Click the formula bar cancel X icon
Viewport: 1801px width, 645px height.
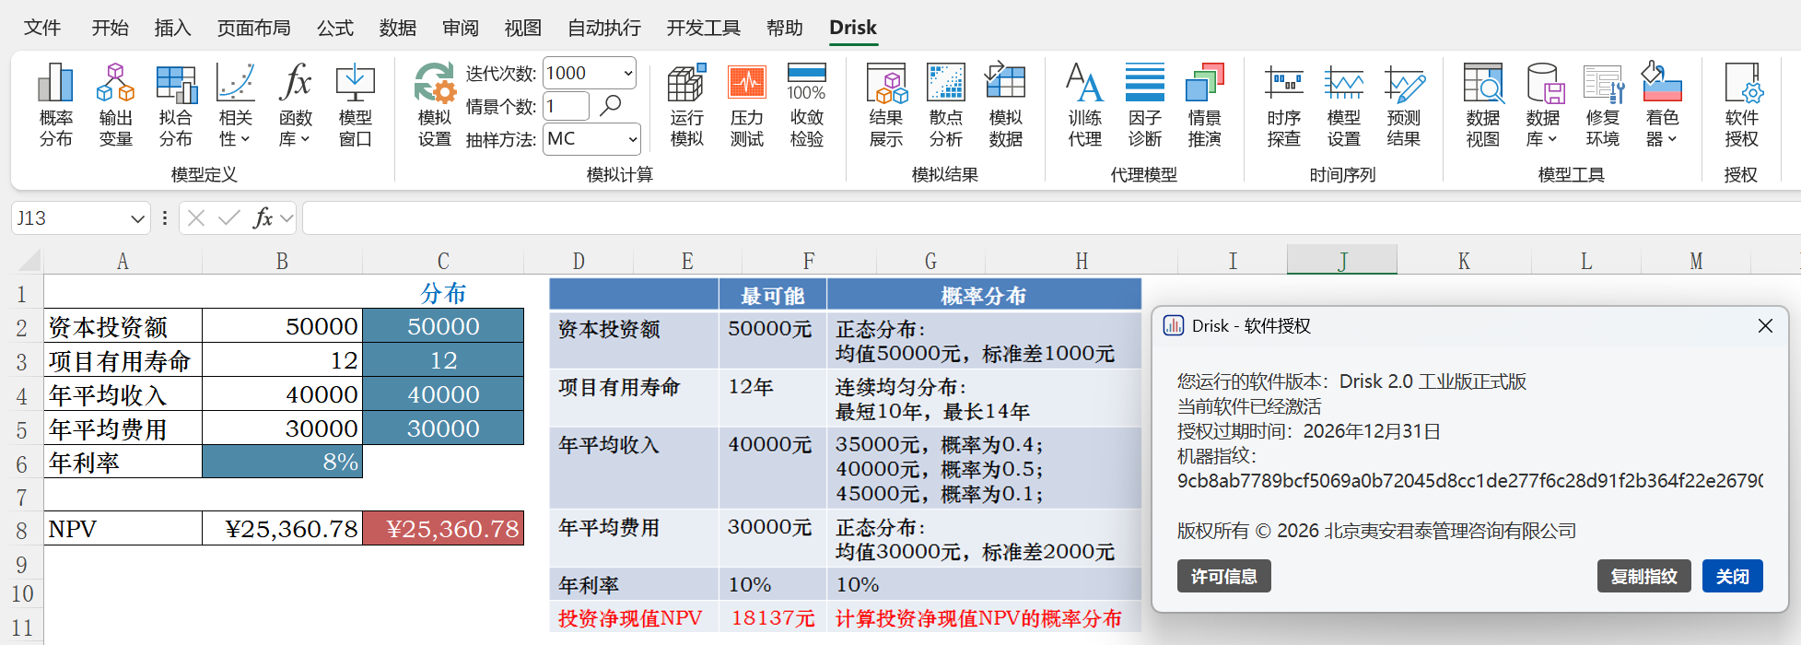point(195,218)
